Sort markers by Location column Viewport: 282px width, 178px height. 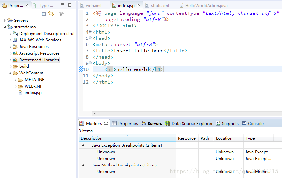click(x=229, y=138)
